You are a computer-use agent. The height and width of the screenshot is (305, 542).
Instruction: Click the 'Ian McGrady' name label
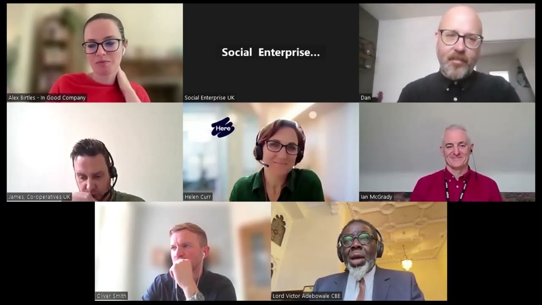tap(376, 197)
